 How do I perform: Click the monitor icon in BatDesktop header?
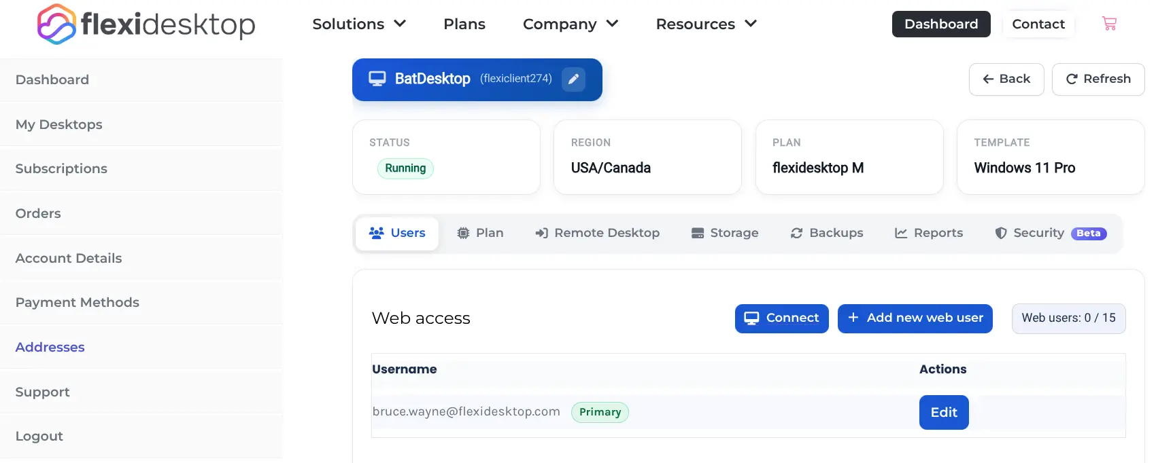pos(377,79)
